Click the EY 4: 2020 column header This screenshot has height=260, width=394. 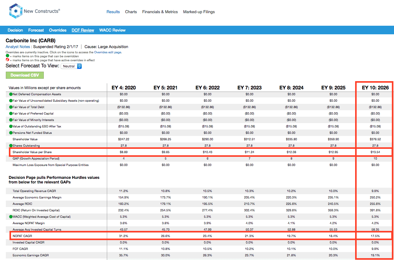coord(124,88)
